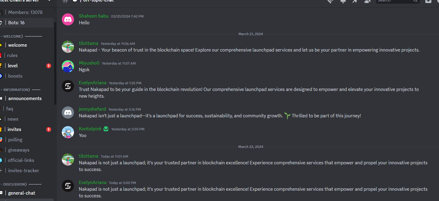Click the red unread badge on level channel
This screenshot has width=439, height=201.
point(49,66)
